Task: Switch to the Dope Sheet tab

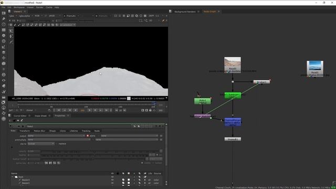Action: pos(40,115)
